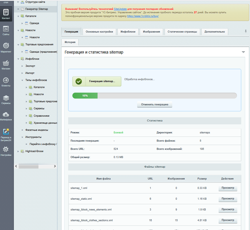Open the Сайты calendar icon
The height and width of the screenshot is (230, 250).
pyautogui.click(x=6, y=30)
